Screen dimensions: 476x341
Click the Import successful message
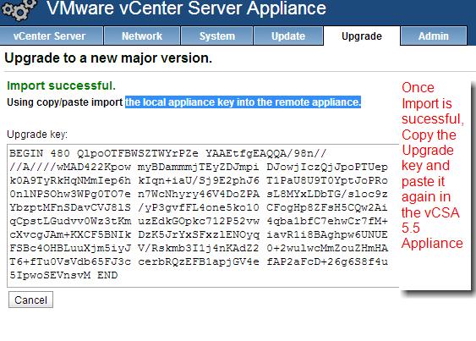point(62,85)
